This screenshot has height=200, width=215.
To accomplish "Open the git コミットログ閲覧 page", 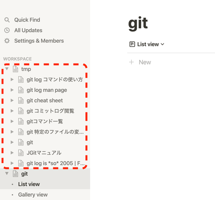I will (50, 111).
